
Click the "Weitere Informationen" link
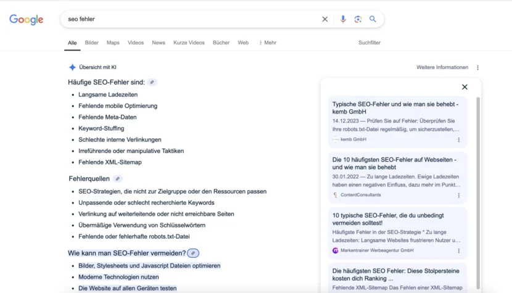[x=442, y=67]
